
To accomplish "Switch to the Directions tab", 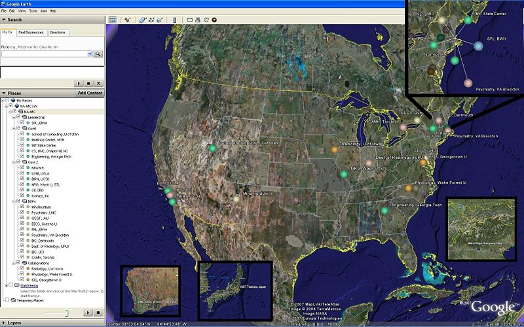I will (58, 32).
